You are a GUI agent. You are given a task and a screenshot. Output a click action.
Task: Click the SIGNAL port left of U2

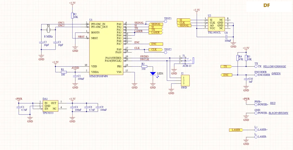click(x=184, y=25)
